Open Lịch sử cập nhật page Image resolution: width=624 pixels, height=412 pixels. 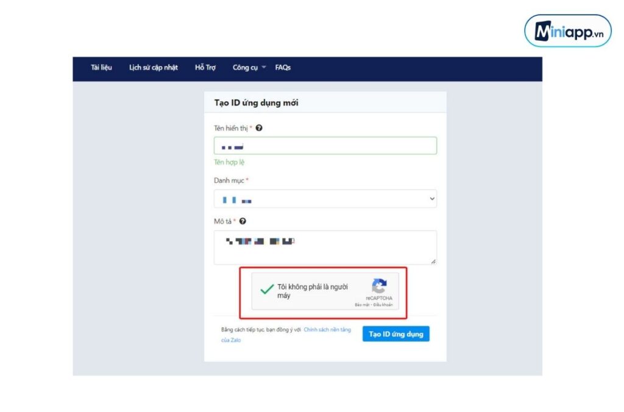(x=153, y=67)
